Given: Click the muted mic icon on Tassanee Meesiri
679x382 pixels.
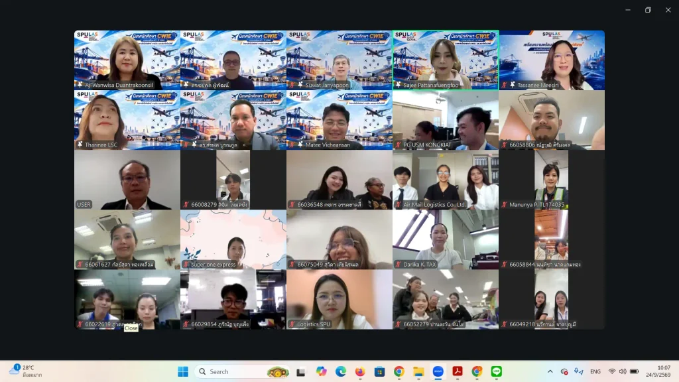Looking at the screenshot, I should (x=505, y=85).
